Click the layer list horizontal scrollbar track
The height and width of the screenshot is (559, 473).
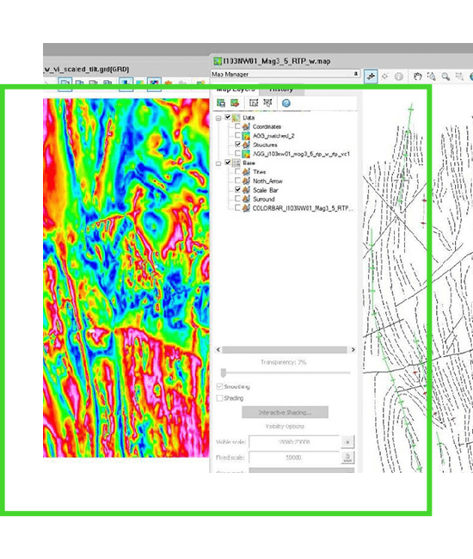pyautogui.click(x=285, y=350)
